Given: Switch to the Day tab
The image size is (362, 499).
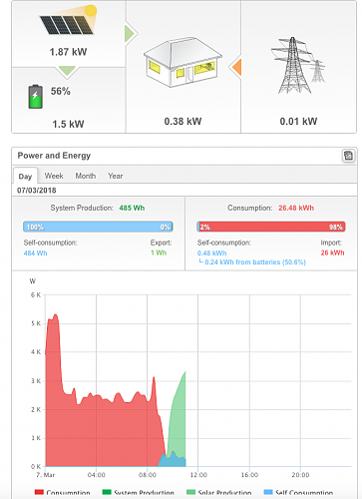Looking at the screenshot, I should click(x=25, y=177).
